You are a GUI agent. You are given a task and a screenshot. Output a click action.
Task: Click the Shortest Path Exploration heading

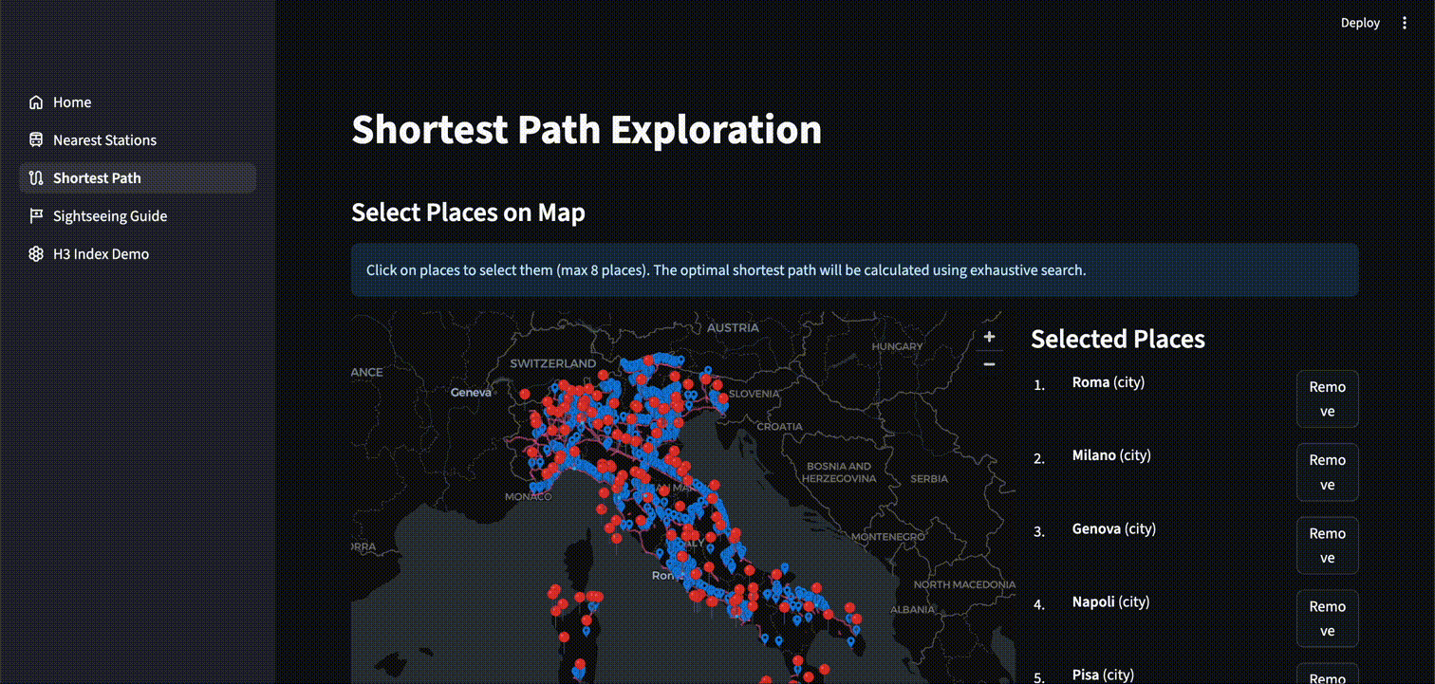point(587,129)
